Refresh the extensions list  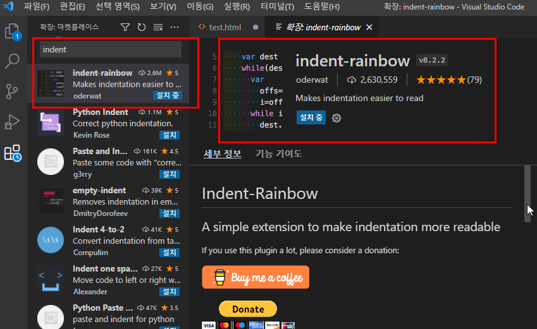point(142,27)
